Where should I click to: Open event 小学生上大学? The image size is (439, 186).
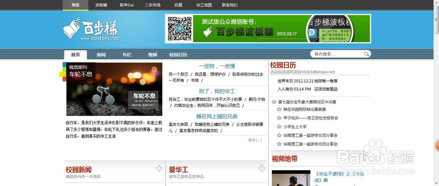click(295, 127)
